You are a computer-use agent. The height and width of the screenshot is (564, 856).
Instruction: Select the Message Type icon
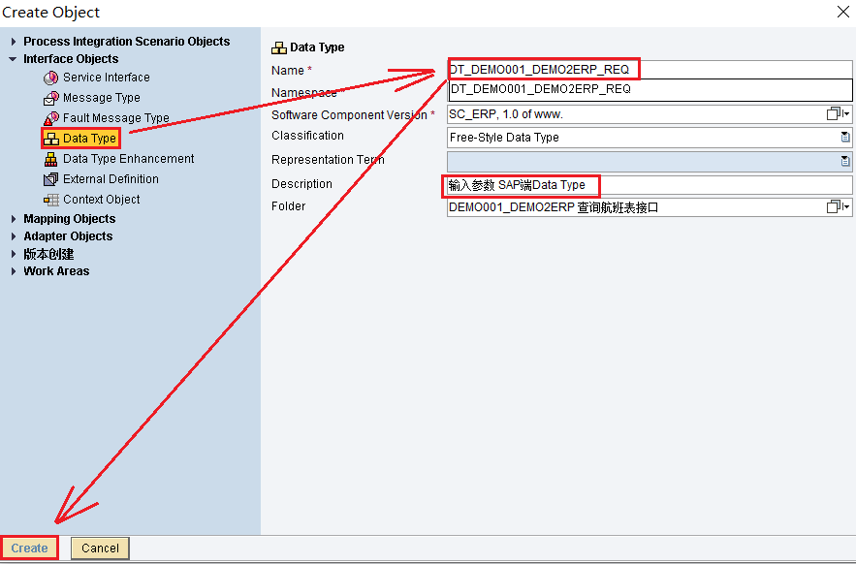click(51, 98)
